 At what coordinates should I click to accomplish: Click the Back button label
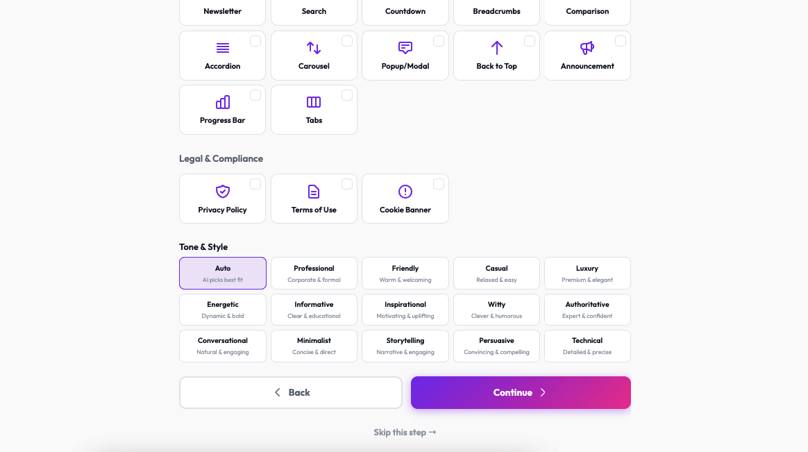(299, 393)
